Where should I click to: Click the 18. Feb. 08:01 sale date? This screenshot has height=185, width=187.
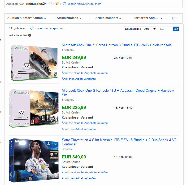click(x=123, y=157)
